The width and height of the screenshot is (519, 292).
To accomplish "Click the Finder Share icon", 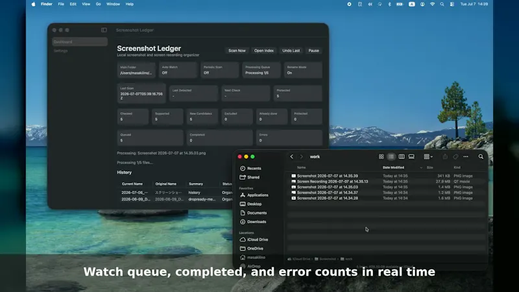I will coord(445,156).
